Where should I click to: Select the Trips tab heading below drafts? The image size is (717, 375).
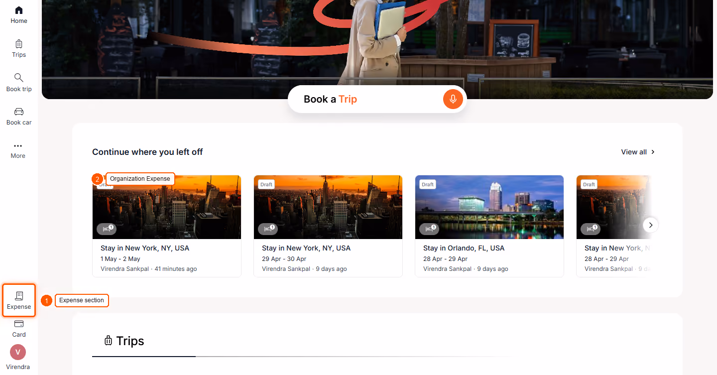click(124, 341)
